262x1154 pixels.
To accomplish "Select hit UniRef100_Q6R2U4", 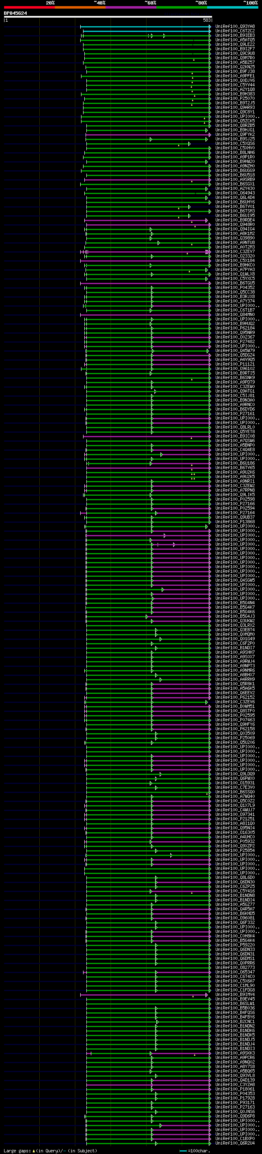I will point(235,1143).
